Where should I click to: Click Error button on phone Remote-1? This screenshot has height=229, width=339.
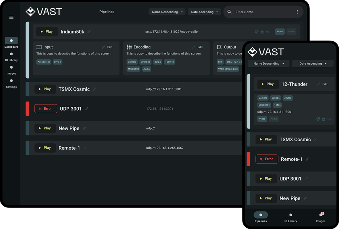pyautogui.click(x=267, y=159)
